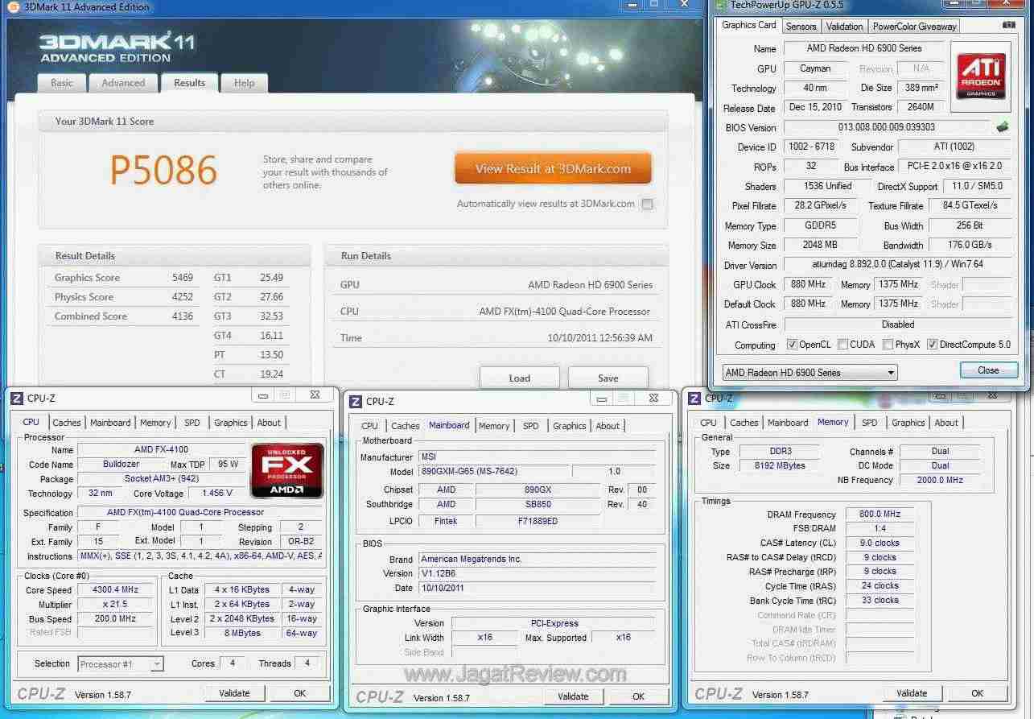
Task: Click the GPU-Z title bar icon
Action: click(720, 6)
